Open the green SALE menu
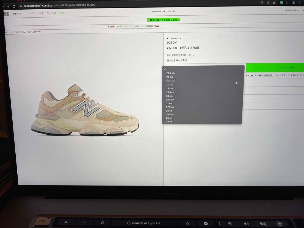304x228 pixels. [x=62, y=13]
